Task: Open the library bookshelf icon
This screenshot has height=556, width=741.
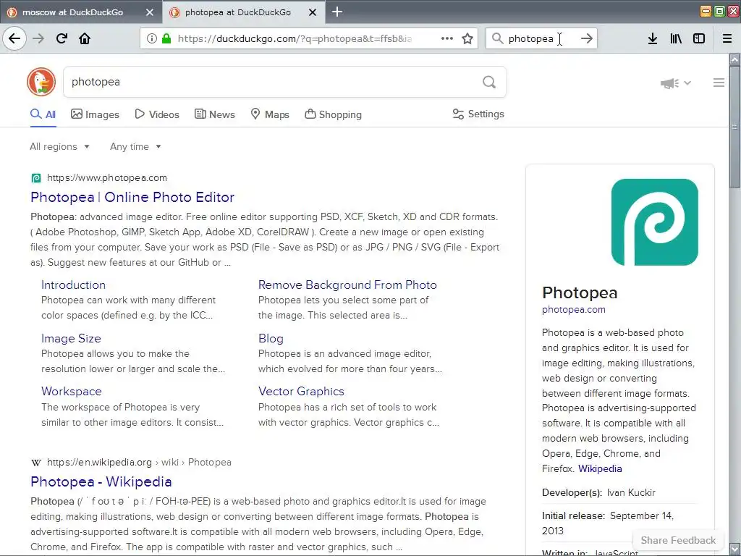Action: point(676,38)
